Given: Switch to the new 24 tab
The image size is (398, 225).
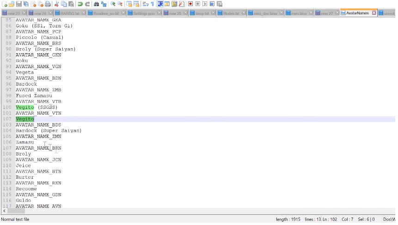Looking at the screenshot, I should coord(40,13).
